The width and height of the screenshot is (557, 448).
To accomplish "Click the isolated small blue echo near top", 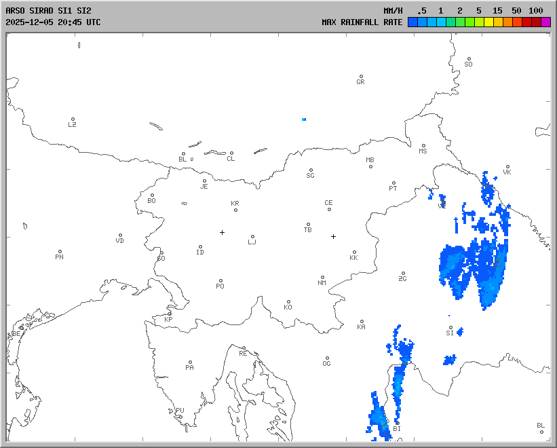I will tap(304, 119).
